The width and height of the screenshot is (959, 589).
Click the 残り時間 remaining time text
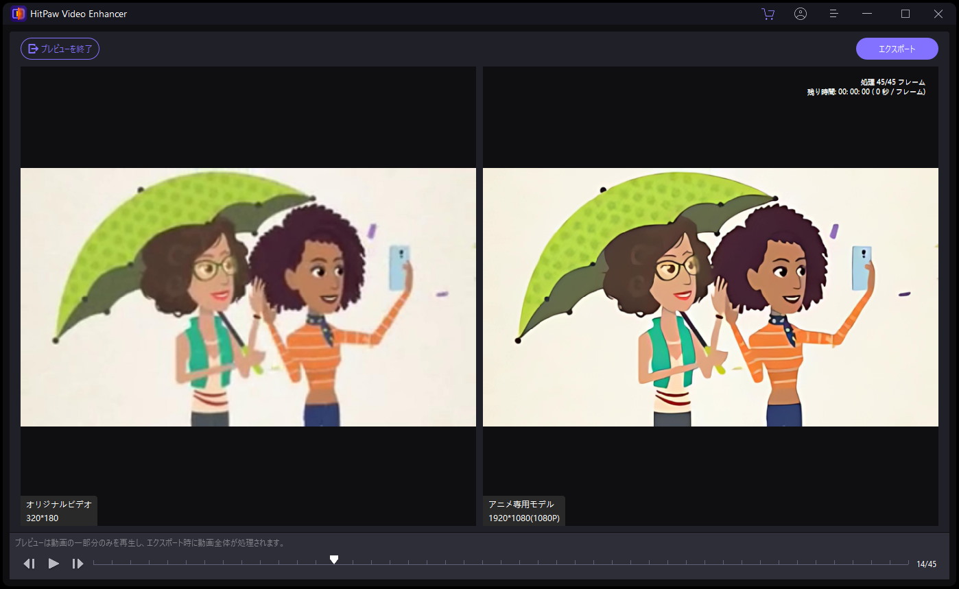(x=866, y=92)
